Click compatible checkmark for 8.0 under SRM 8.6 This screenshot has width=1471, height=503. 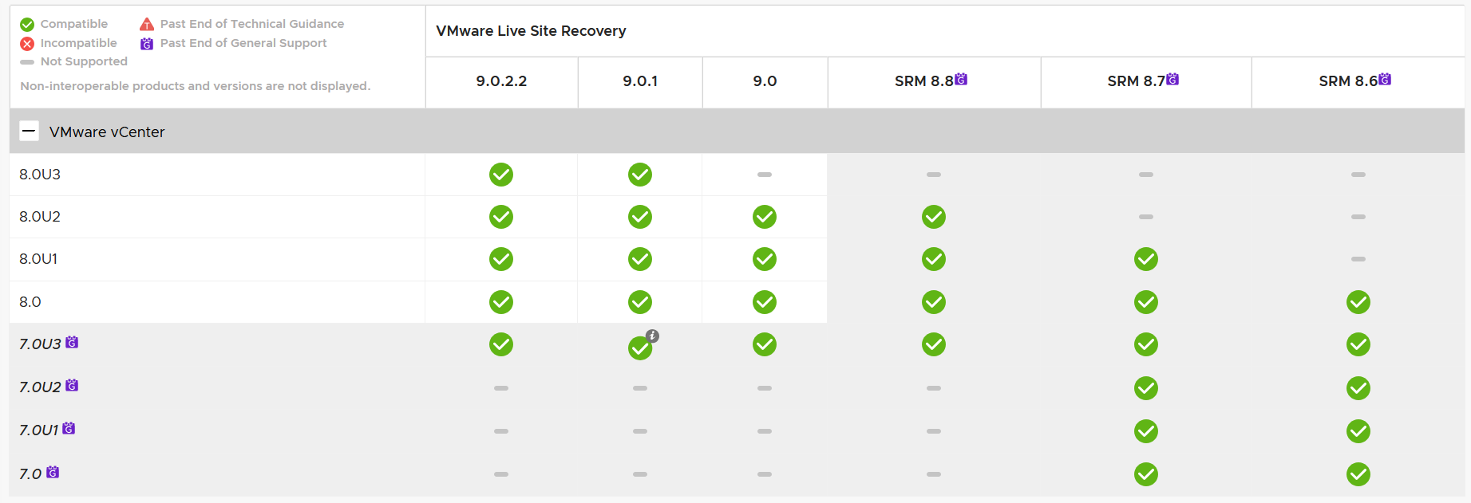click(x=1358, y=302)
